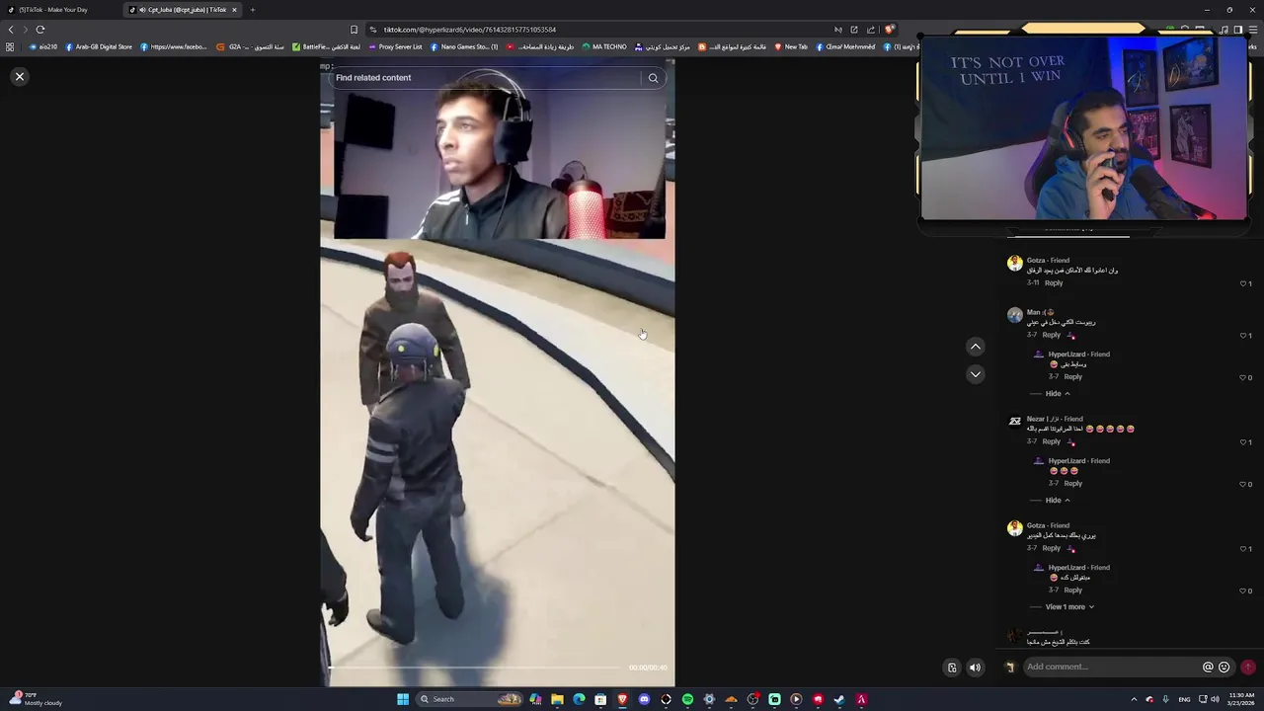Reply to Nezar's comment
Screen dimensions: 1264x711
click(1052, 441)
